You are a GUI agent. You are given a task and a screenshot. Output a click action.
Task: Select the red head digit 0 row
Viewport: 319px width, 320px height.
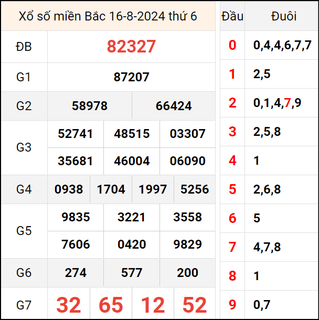pos(232,45)
